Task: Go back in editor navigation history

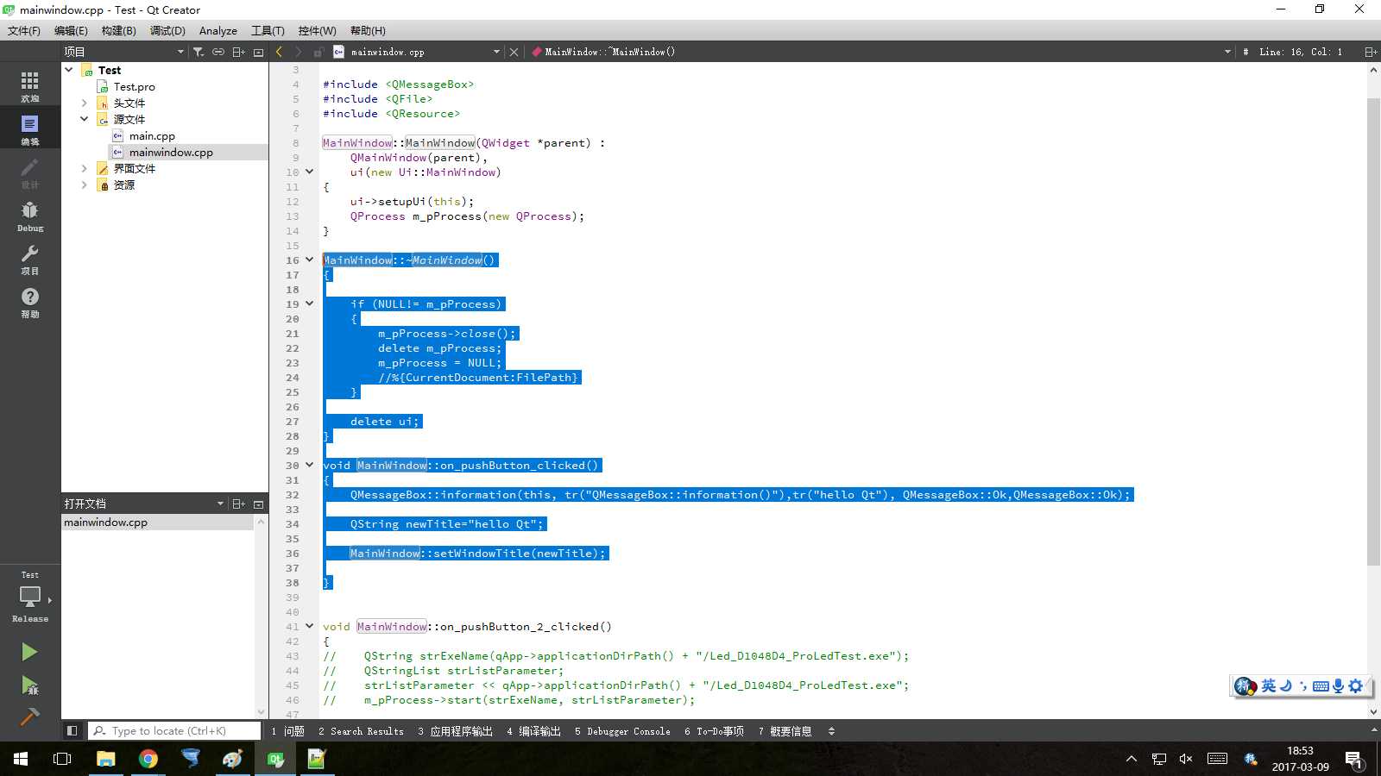Action: (x=279, y=52)
